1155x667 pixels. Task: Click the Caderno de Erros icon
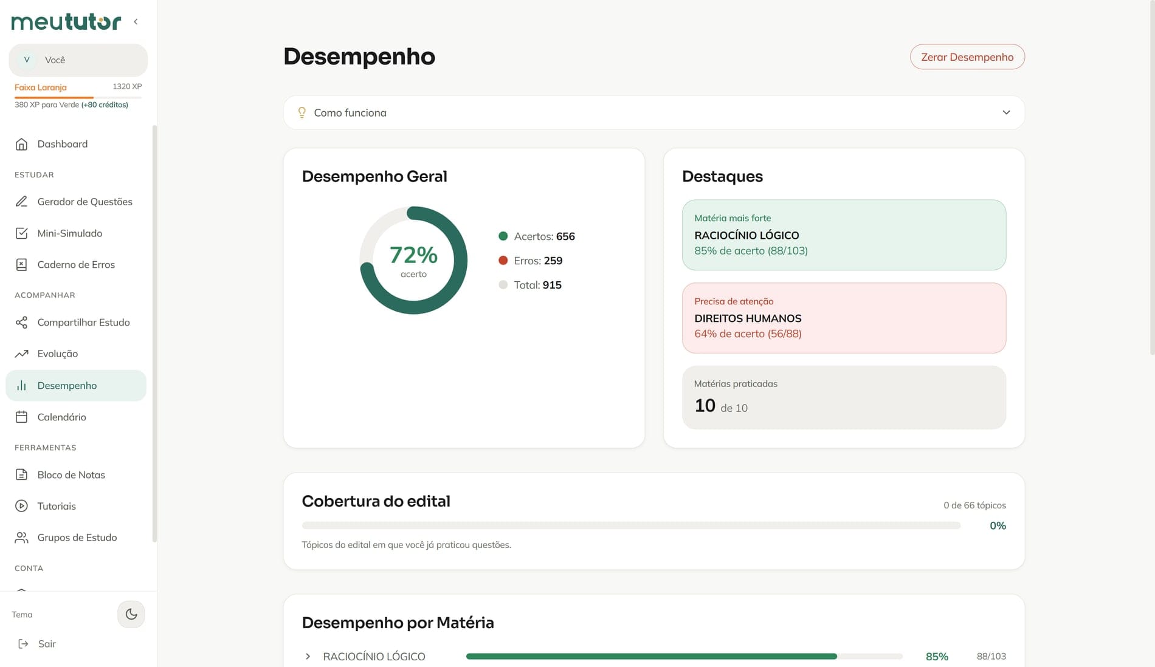21,265
